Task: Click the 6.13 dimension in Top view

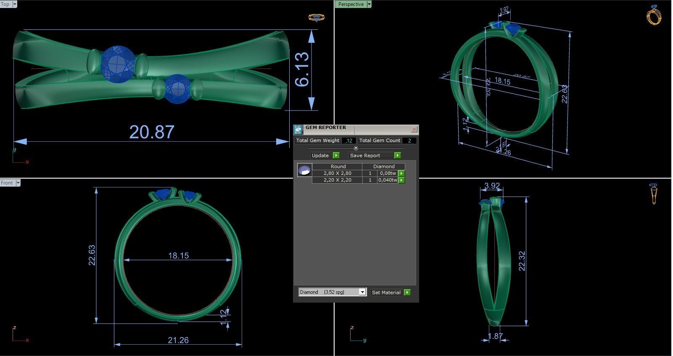Action: (x=302, y=69)
